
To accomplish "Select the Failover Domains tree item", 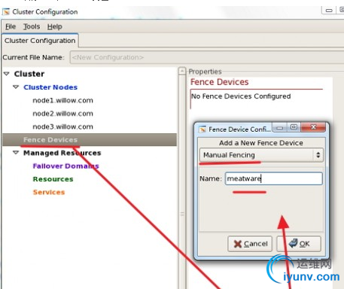I will (66, 166).
